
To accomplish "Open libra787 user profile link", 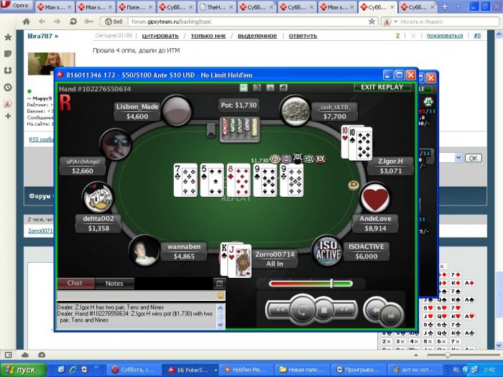I will click(x=42, y=36).
